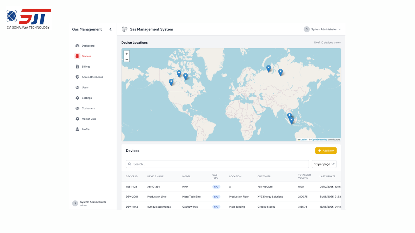
Task: Click the Master Data gear icon
Action: 77,119
